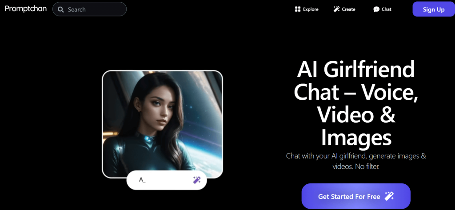
Task: Click the prompt box showing "A_"
Action: point(167,180)
